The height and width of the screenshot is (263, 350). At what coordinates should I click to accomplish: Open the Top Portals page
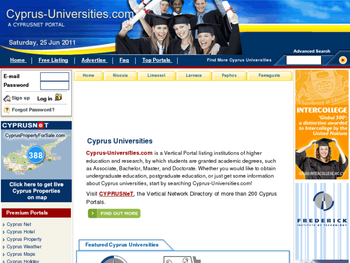[x=157, y=60]
